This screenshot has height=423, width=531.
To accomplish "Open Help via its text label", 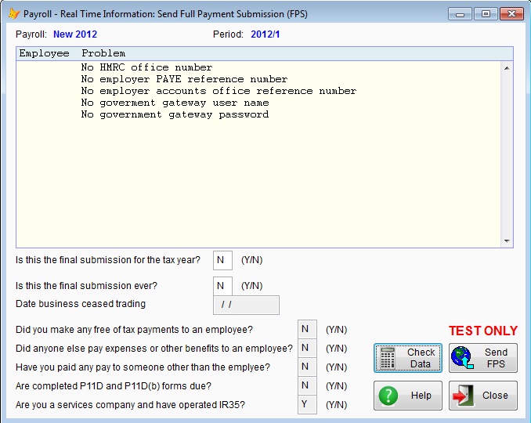I will [421, 396].
